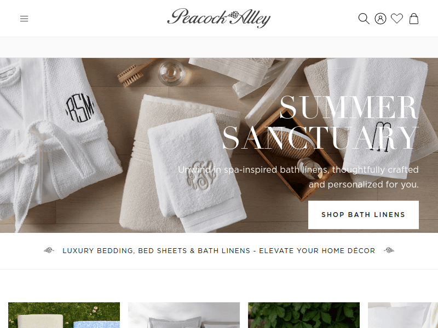Click the search magnifier icon
Image resolution: width=438 pixels, height=328 pixels.
click(x=364, y=19)
